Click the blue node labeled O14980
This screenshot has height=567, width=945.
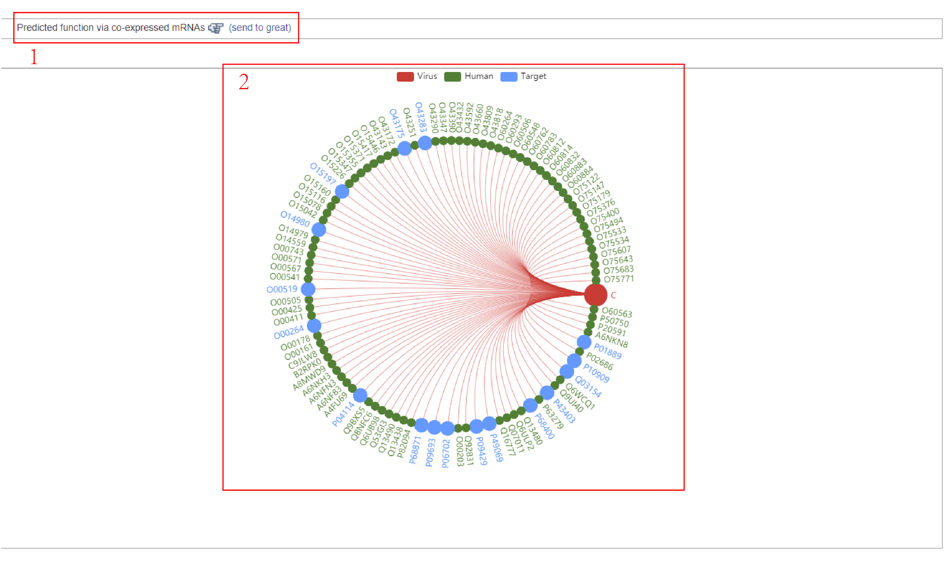point(318,230)
